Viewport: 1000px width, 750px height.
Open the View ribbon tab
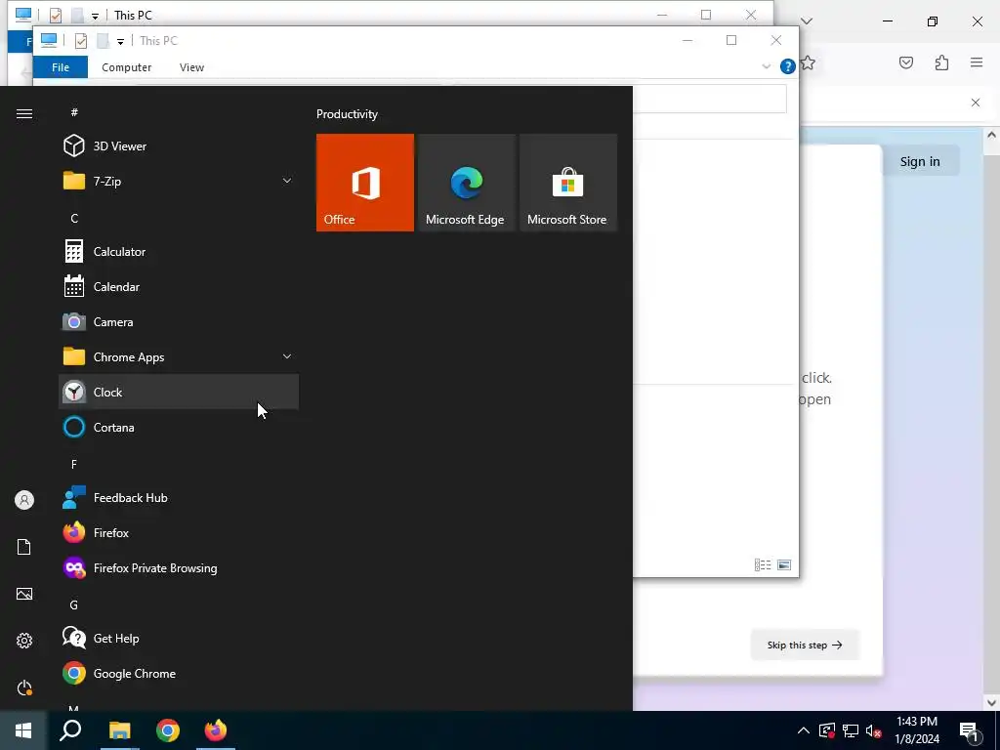pos(192,67)
